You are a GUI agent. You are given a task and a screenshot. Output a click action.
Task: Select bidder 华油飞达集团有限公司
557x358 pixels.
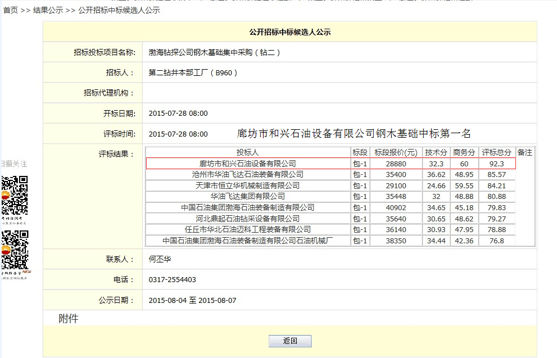point(248,196)
